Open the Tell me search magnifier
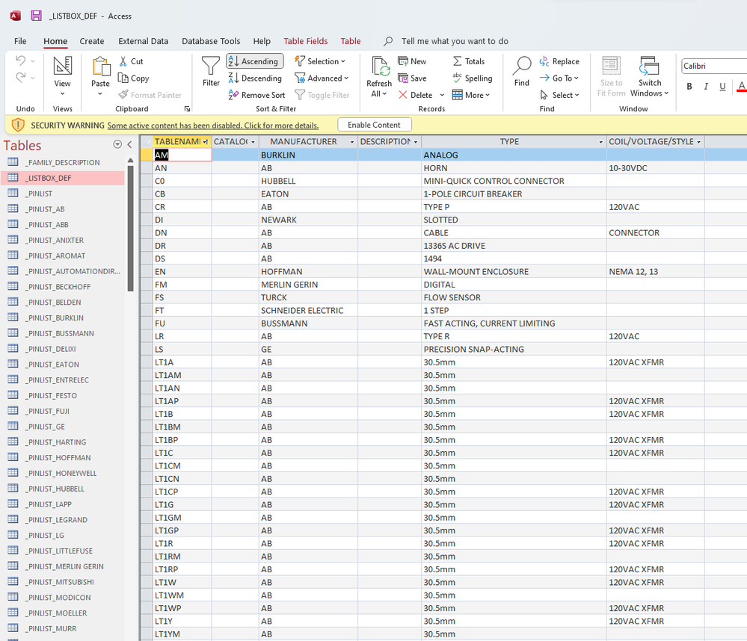The width and height of the screenshot is (747, 641). point(388,41)
